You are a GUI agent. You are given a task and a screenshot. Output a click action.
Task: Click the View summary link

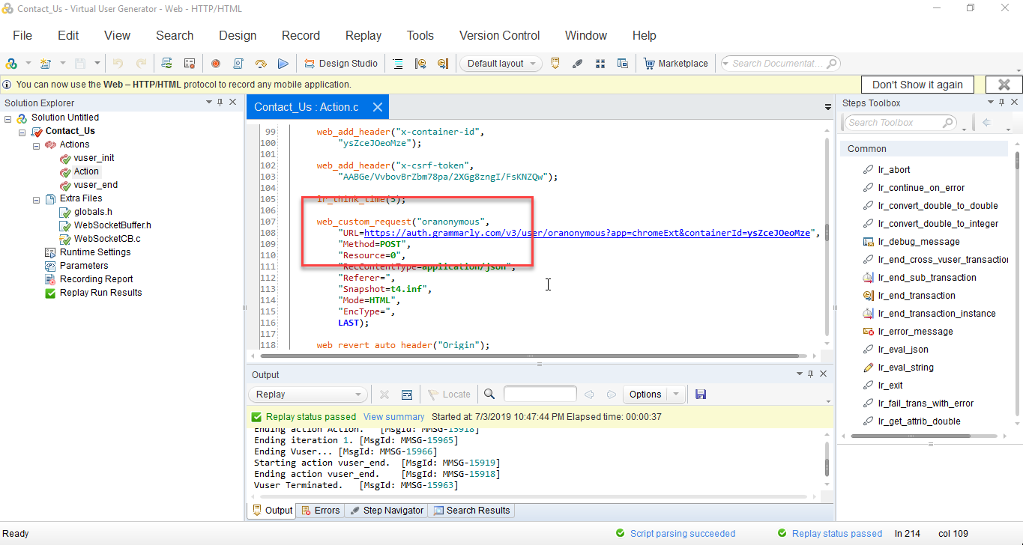click(x=393, y=417)
